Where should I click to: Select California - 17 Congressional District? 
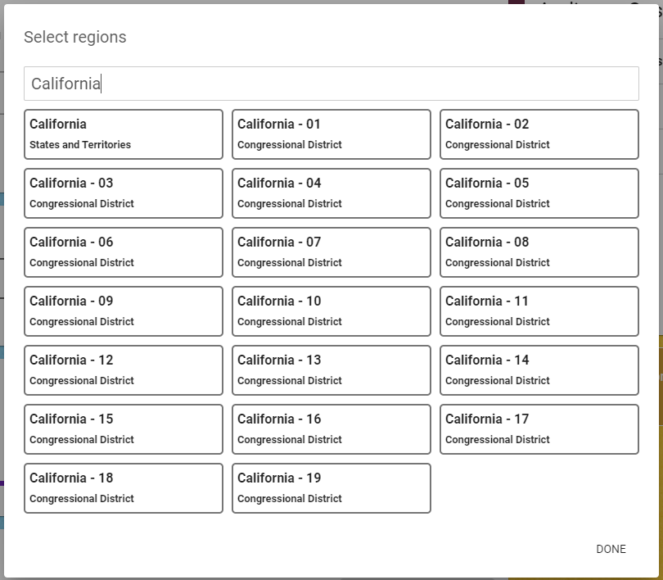click(539, 429)
